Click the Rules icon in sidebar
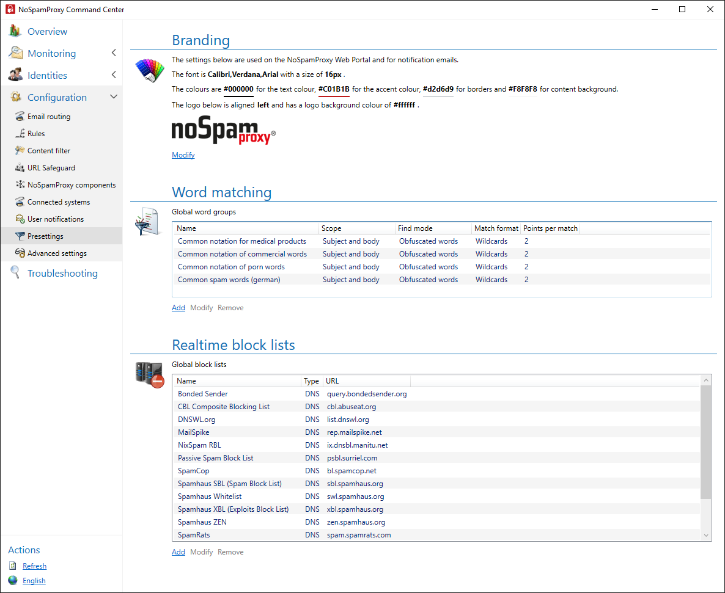725x593 pixels. coord(20,134)
